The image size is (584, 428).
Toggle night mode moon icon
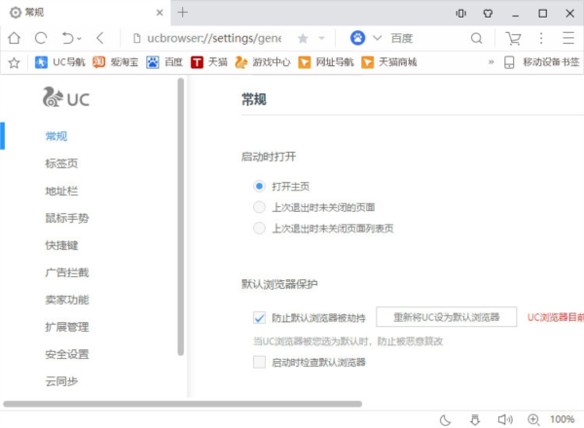(x=445, y=420)
